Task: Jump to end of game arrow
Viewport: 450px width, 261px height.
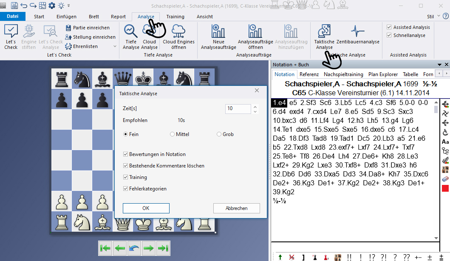Action: [163, 248]
